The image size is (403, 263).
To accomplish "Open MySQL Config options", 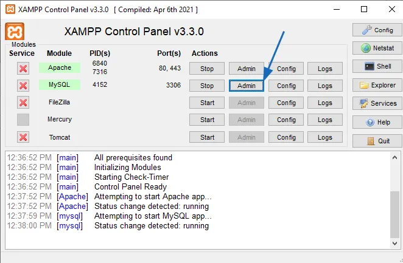I will point(286,86).
